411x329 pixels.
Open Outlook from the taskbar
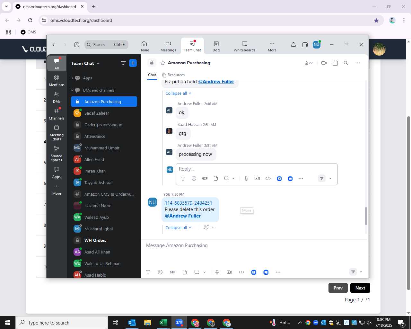tap(132, 323)
